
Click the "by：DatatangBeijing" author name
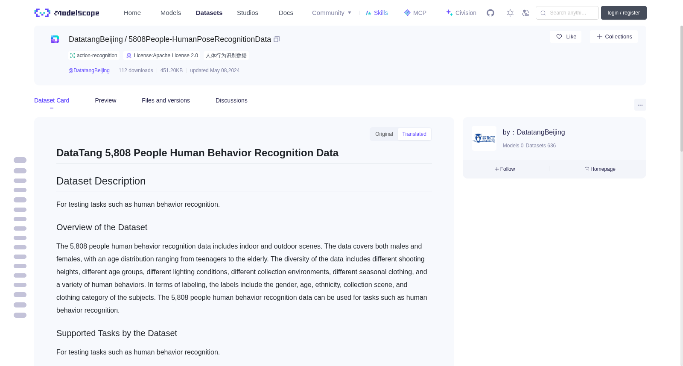tap(534, 132)
